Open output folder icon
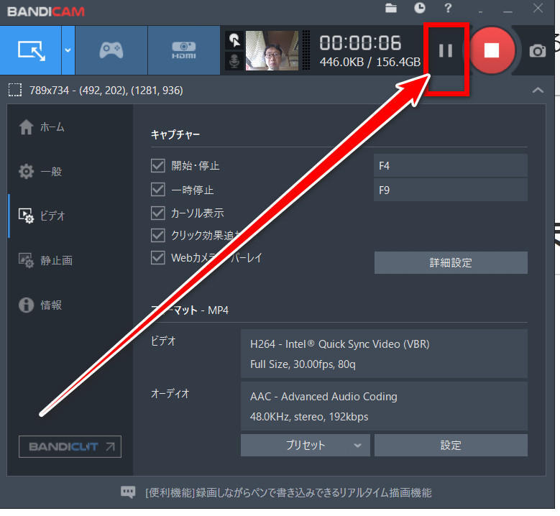Image resolution: width=560 pixels, height=516 pixels. tap(391, 8)
